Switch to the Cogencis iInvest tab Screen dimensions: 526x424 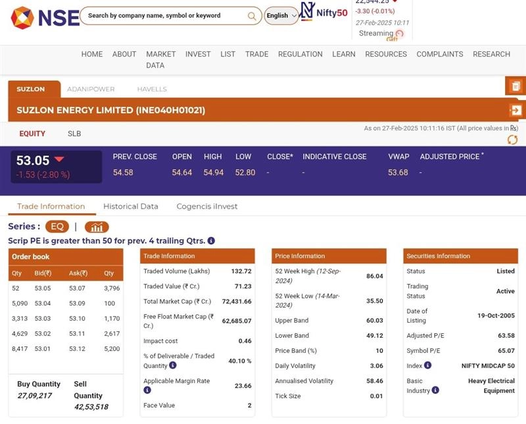coord(206,206)
